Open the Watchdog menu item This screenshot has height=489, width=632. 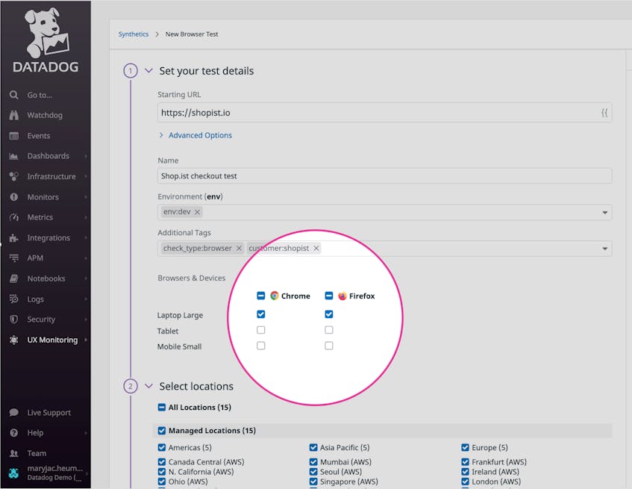click(x=45, y=115)
